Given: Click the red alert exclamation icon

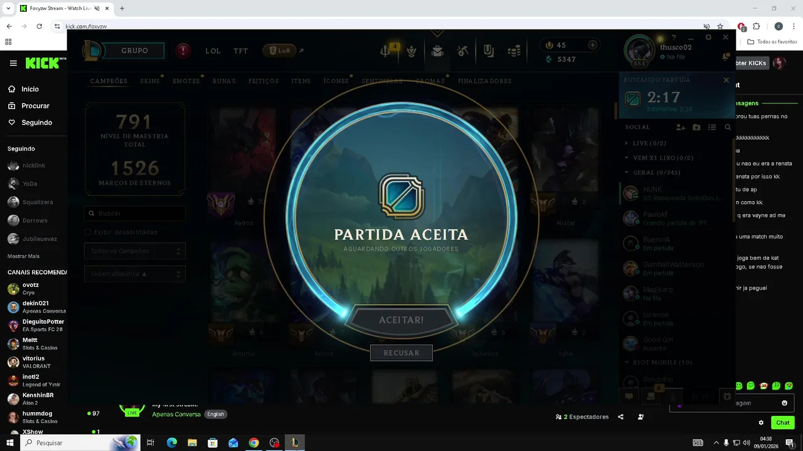Looking at the screenshot, I should (x=183, y=51).
